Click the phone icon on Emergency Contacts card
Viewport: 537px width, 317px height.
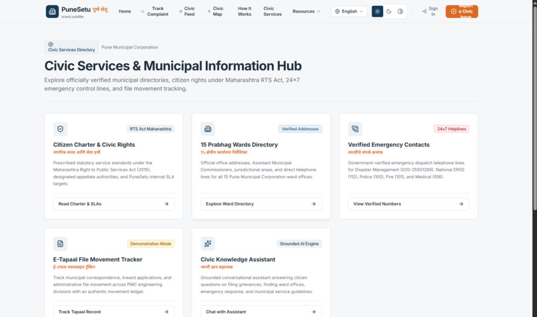pyautogui.click(x=355, y=129)
